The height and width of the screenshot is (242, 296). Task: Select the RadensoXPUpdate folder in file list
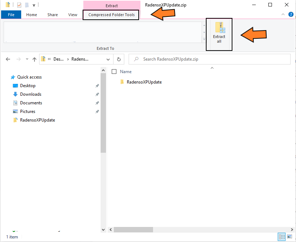click(x=144, y=82)
